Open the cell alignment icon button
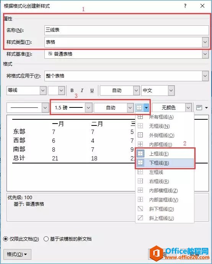 pyautogui.click(x=199, y=107)
